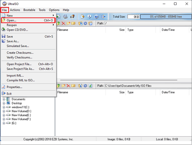Click the Make CD/DVD Image printer-like icon
The image size is (192, 145).
tap(65, 17)
